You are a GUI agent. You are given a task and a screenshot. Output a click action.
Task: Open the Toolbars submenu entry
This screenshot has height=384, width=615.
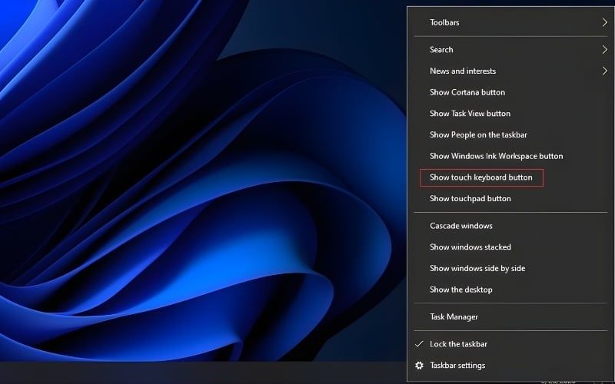[510, 22]
